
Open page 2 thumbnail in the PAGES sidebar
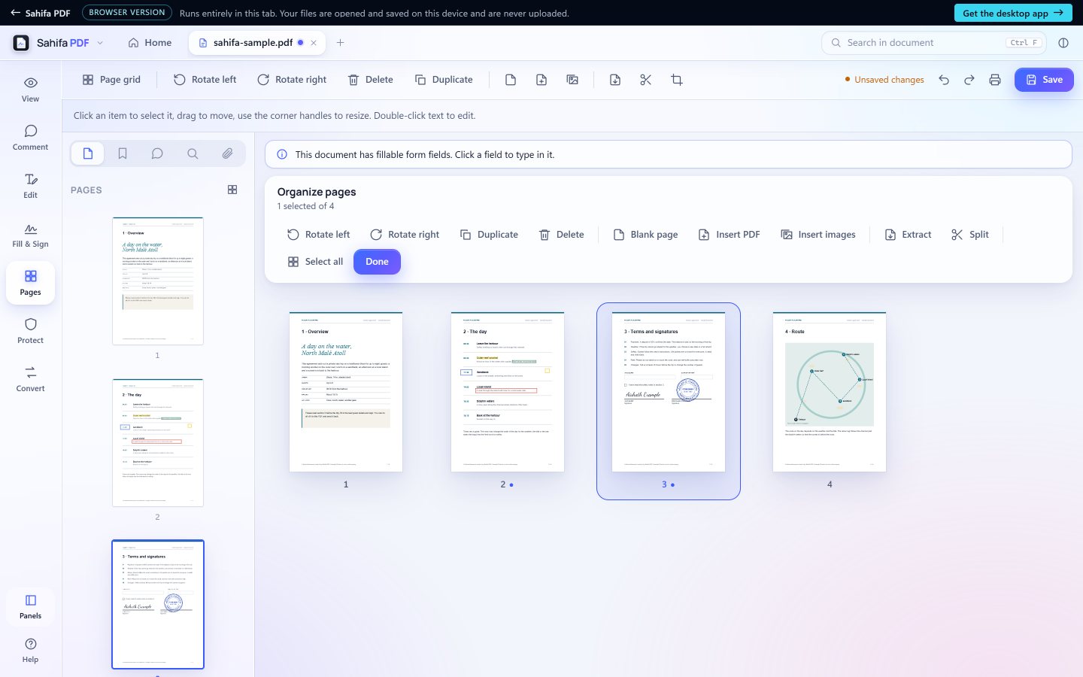pyautogui.click(x=158, y=442)
